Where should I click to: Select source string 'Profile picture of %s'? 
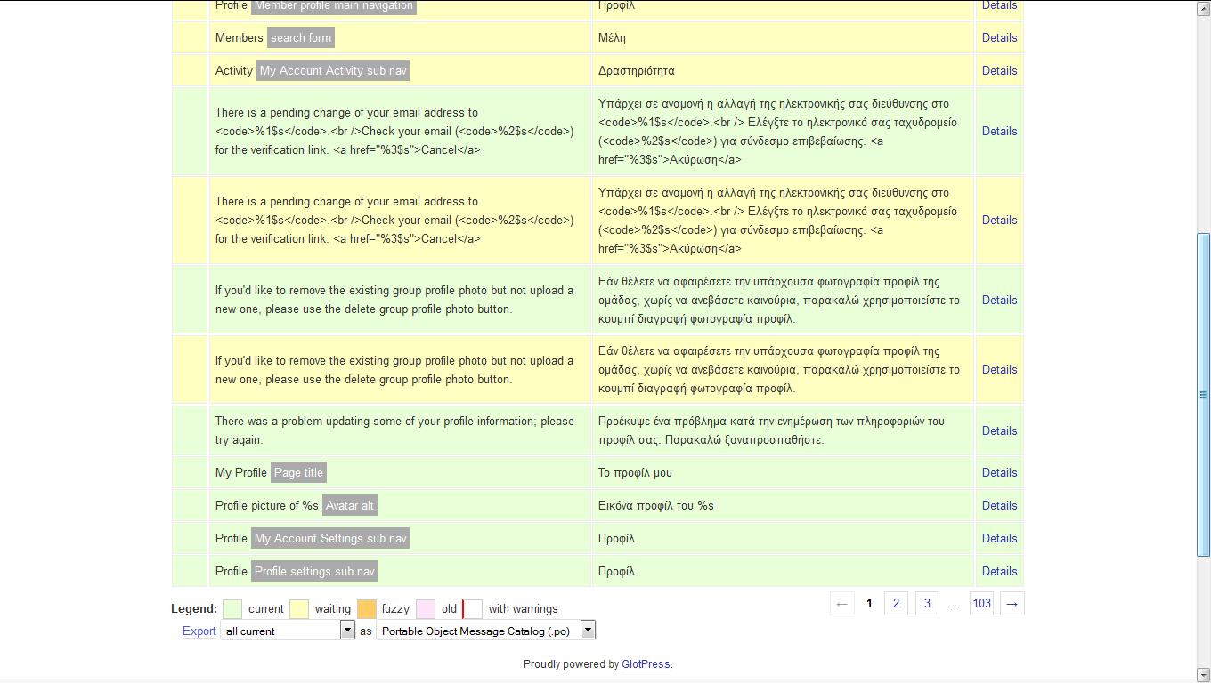[267, 505]
